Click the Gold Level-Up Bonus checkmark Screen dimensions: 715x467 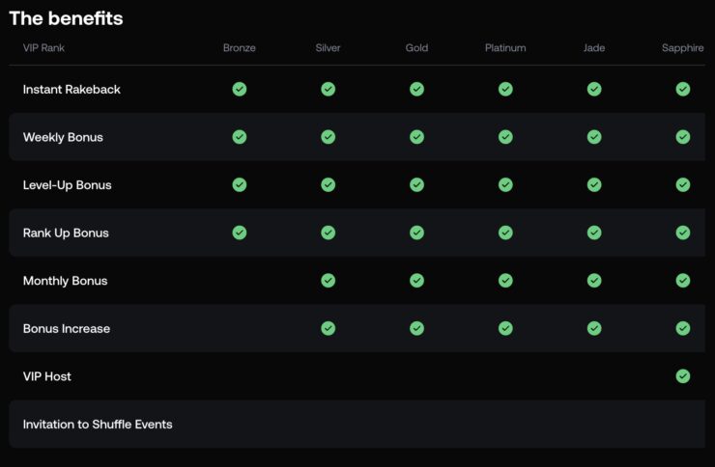(416, 184)
